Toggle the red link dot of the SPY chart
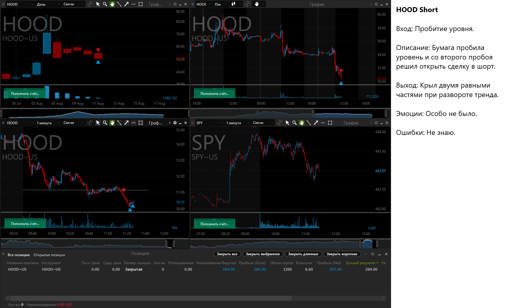The height and width of the screenshot is (308, 505). [x=193, y=123]
